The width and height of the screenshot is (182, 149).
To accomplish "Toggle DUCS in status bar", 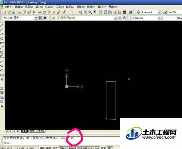I will 91,148.
